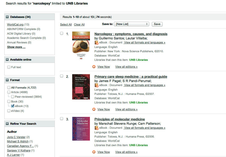Viewport: 226px width, 157px height.
Task: Click the Primary Care Sleep Medicine cover thumbnail
Action: [x=81, y=87]
